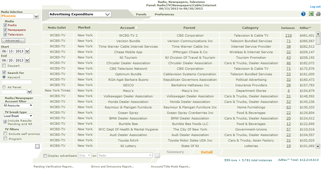Click the table scrollbar thumb
321x169 pixels.
coord(318,40)
